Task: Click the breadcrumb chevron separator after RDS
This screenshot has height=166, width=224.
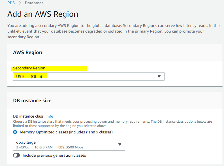Action: [x=20, y=3]
